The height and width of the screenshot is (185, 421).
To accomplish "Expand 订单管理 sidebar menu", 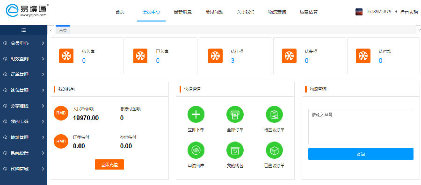I will coord(24,75).
